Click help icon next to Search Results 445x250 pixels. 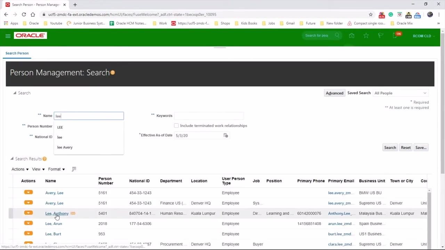pyautogui.click(x=44, y=159)
